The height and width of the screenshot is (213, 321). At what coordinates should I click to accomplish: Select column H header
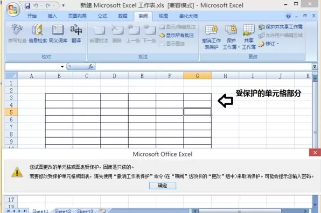pyautogui.click(x=225, y=76)
